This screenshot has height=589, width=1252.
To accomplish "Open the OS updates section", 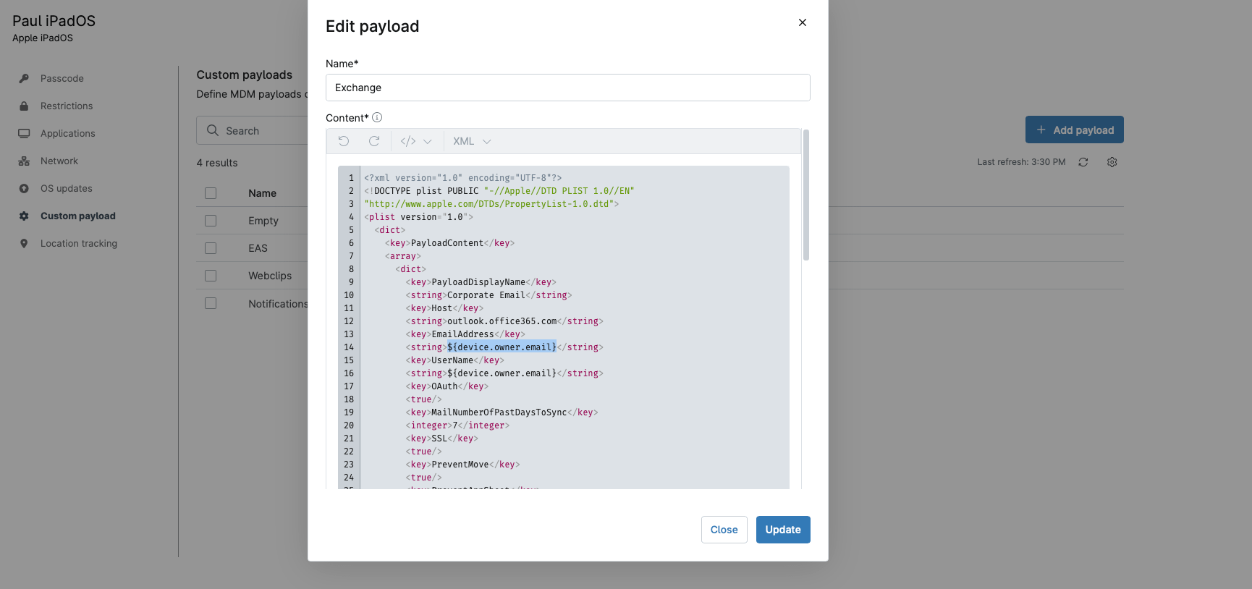I will pyautogui.click(x=67, y=188).
